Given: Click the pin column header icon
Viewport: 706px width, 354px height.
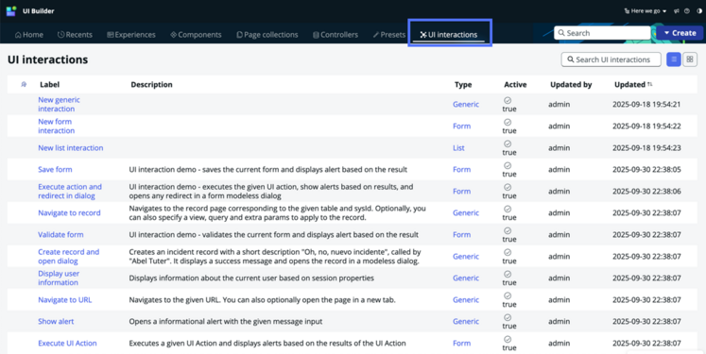Looking at the screenshot, I should point(24,84).
